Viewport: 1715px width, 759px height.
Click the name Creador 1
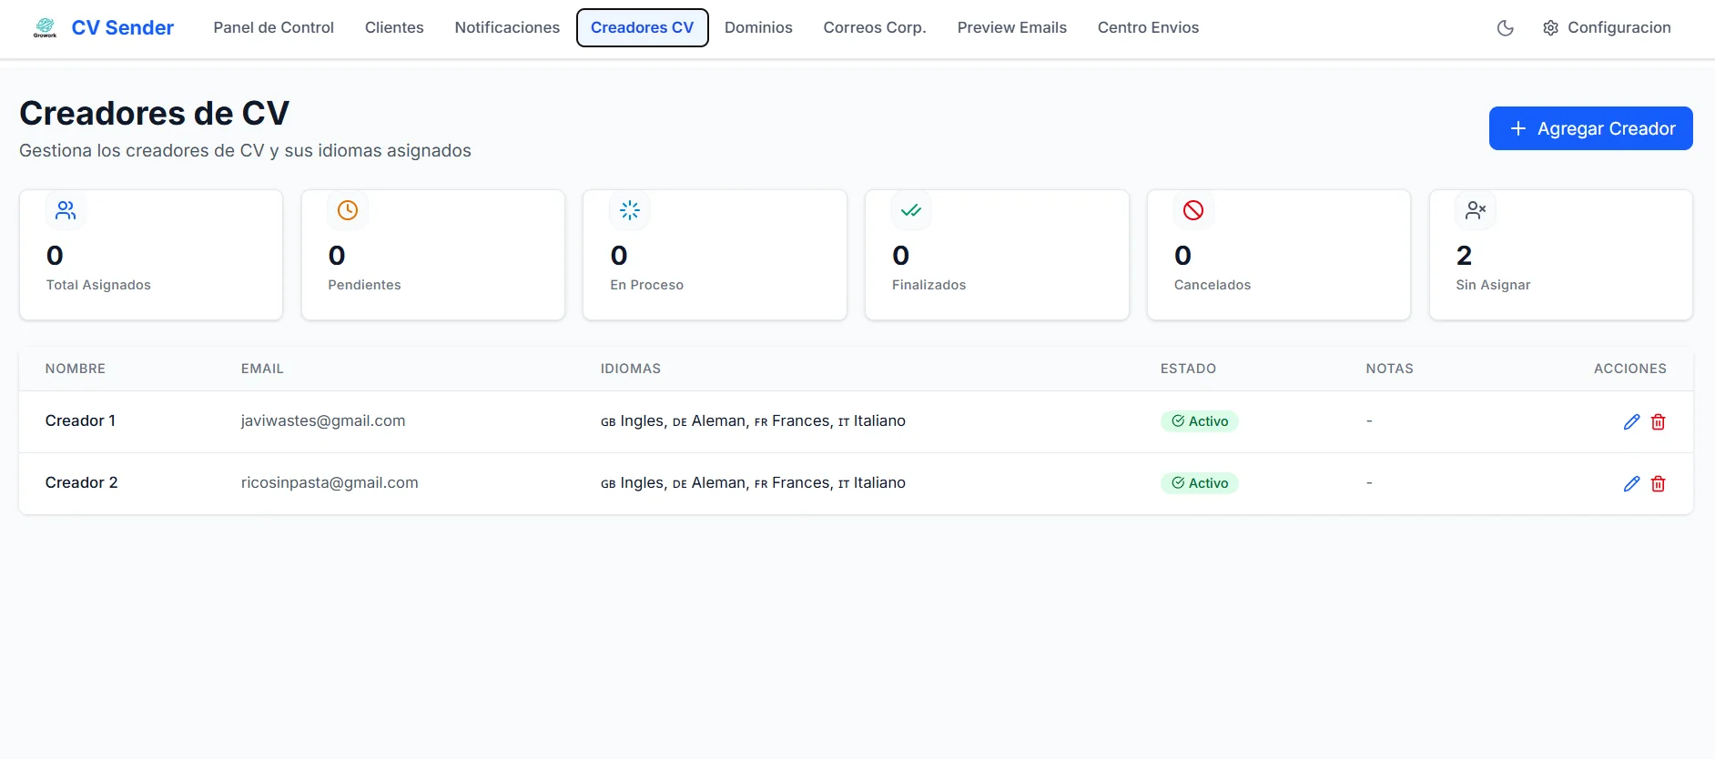(x=80, y=420)
